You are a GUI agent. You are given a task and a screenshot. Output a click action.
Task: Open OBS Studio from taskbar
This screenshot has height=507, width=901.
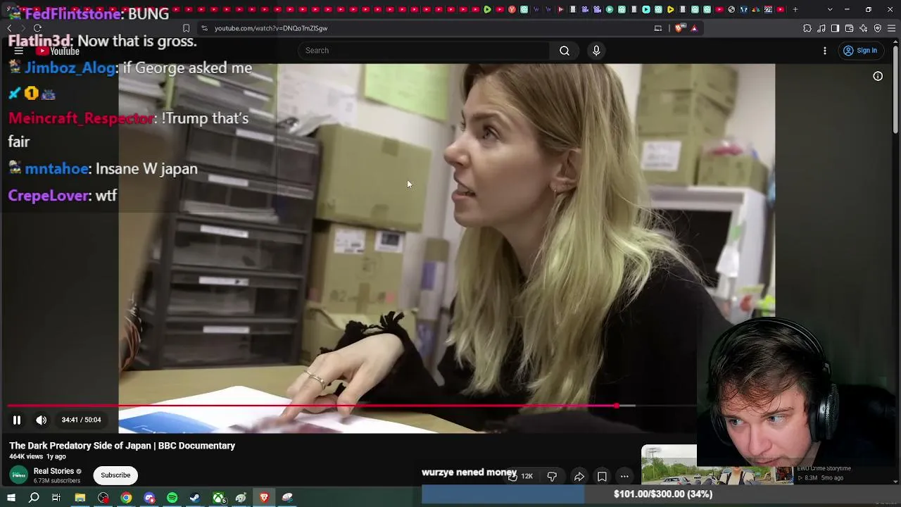(103, 498)
